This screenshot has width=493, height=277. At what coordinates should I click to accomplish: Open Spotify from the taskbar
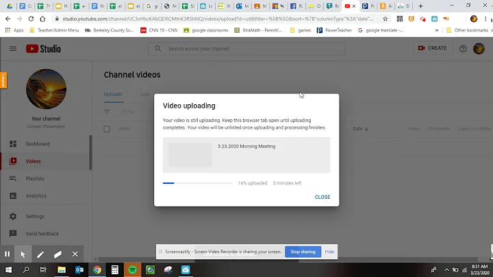pos(132,269)
